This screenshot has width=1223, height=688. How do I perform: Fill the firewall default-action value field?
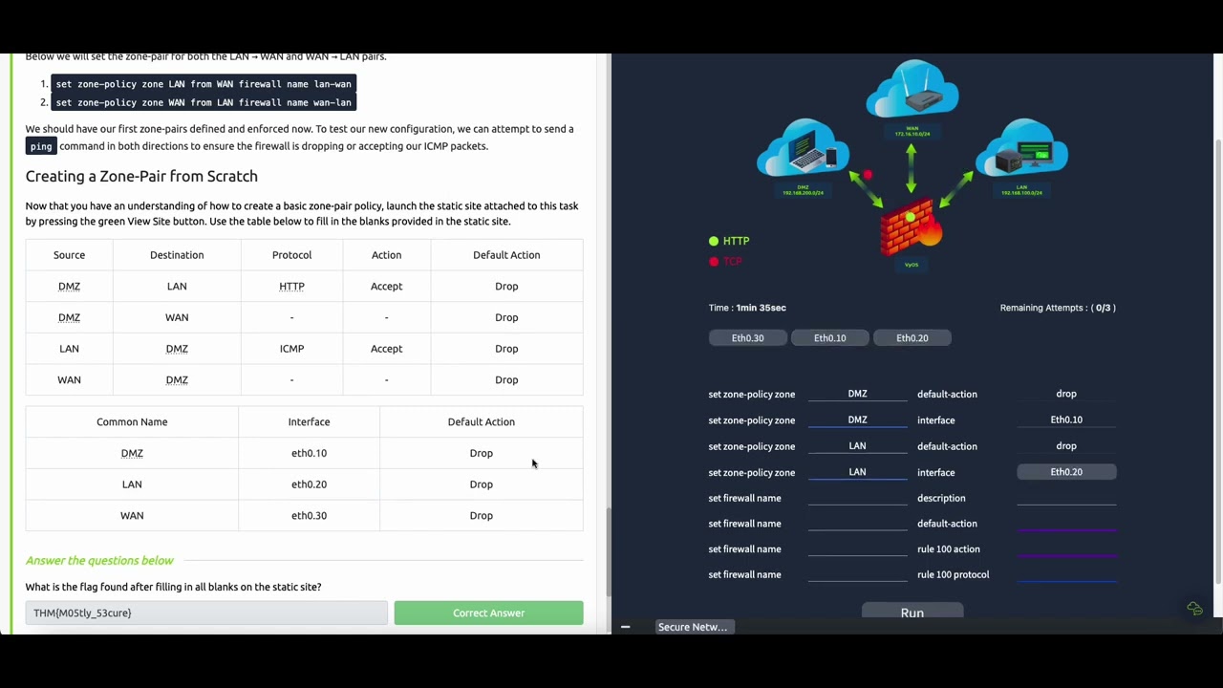(x=1066, y=523)
